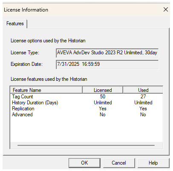Screen dimensions: 173x171
Task: Click the OK button
Action: pyautogui.click(x=84, y=163)
